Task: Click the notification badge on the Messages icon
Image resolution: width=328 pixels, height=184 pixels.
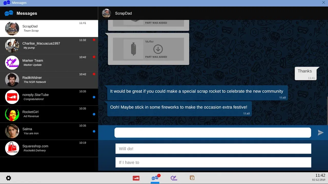Action: (159, 175)
